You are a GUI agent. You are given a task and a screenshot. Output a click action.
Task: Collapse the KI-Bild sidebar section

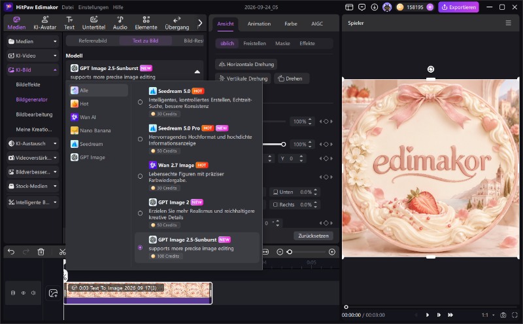[55, 70]
